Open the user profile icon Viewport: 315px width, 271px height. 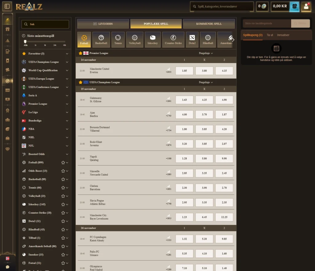306,6
